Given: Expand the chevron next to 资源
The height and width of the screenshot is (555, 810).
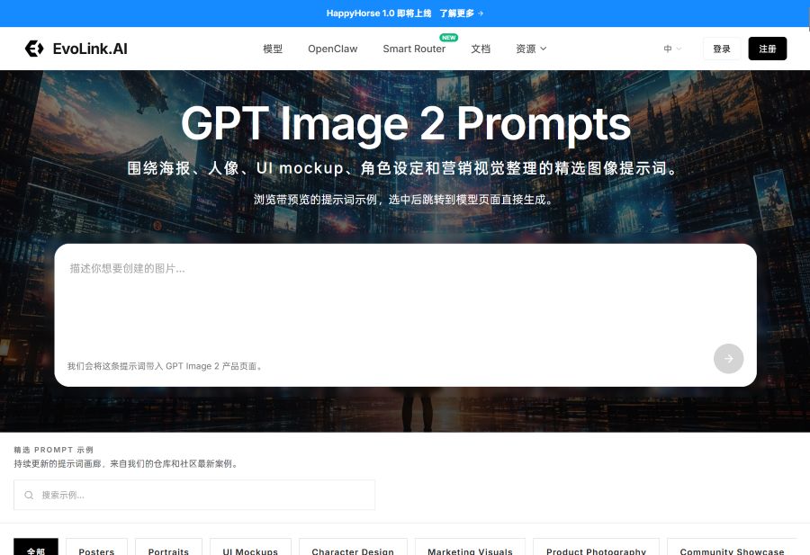Looking at the screenshot, I should pos(543,49).
